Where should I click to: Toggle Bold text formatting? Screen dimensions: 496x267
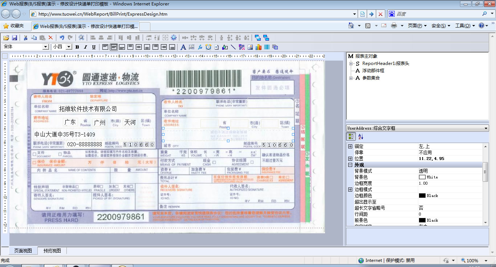[x=77, y=47]
